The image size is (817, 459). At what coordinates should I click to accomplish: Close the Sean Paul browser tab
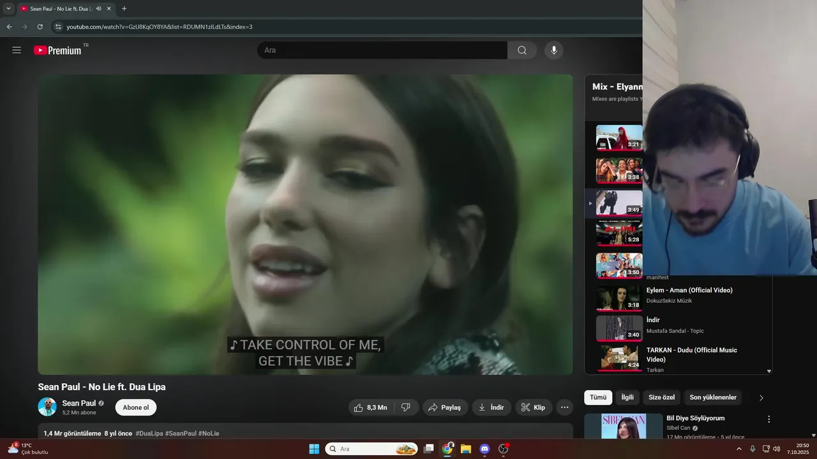pos(109,9)
